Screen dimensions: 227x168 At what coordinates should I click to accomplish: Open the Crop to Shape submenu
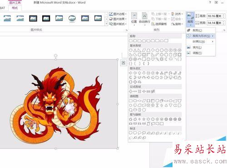point(201,36)
